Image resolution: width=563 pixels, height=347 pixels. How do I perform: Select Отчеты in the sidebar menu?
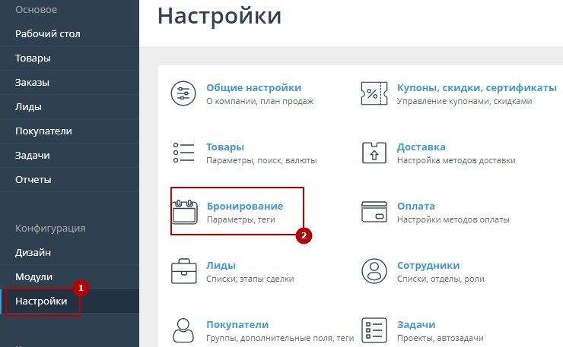coord(33,180)
